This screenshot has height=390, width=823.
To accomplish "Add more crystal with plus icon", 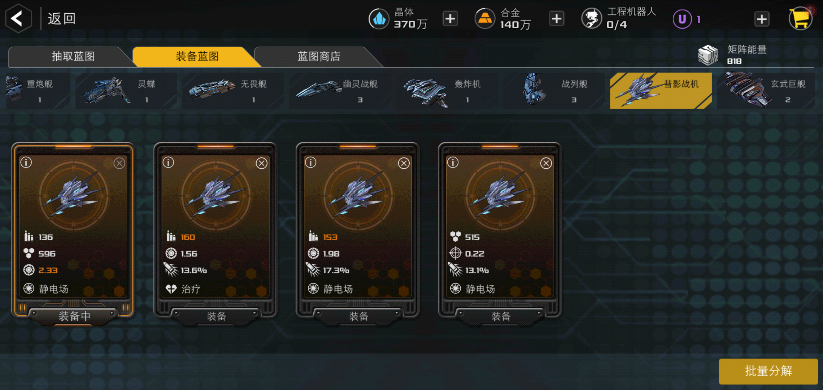I will (450, 19).
